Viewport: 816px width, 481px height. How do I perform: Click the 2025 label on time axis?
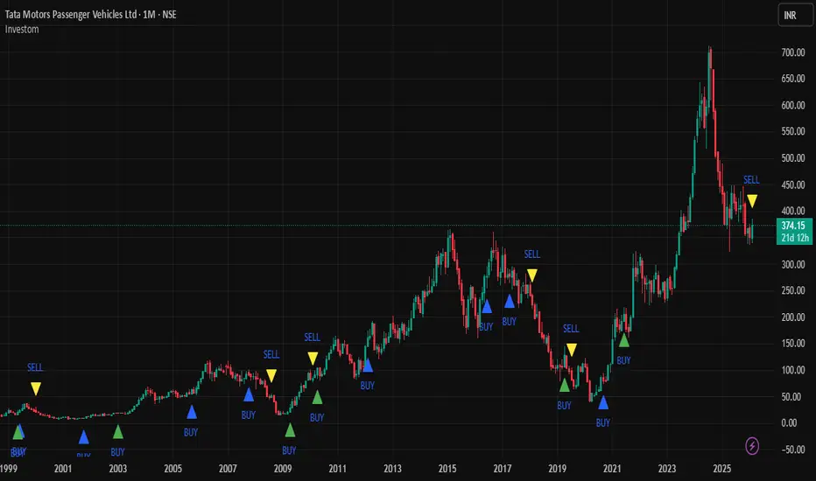coord(721,469)
